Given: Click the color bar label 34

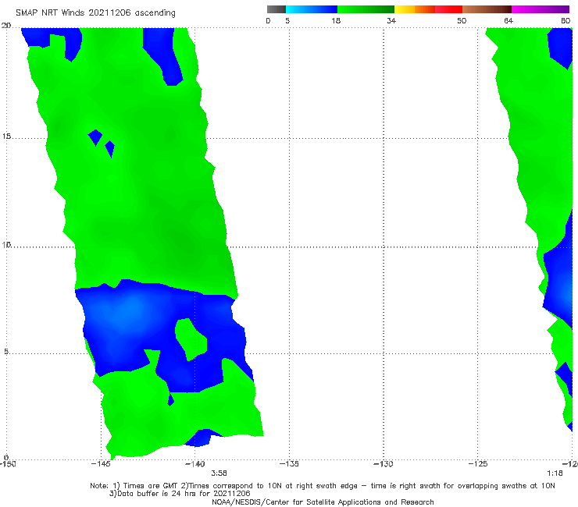Looking at the screenshot, I should click(391, 21).
